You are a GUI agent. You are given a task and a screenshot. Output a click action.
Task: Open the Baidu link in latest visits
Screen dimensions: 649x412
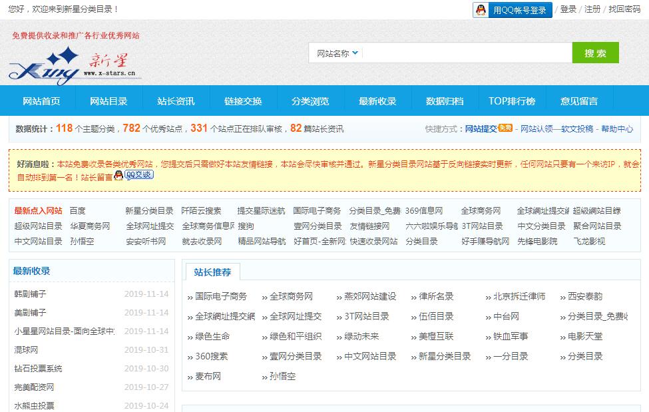click(77, 210)
